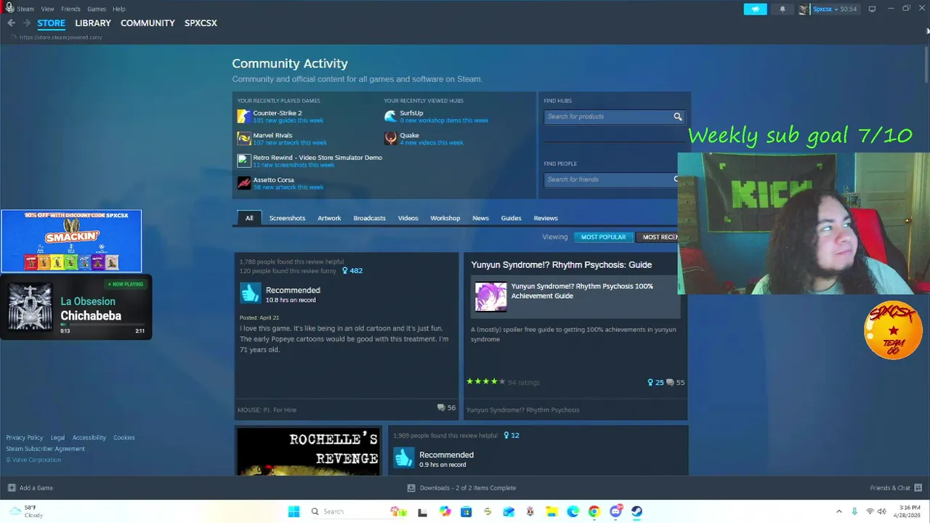Expand the Spxcsx account dropdown
The height and width of the screenshot is (523, 930).
(835, 9)
